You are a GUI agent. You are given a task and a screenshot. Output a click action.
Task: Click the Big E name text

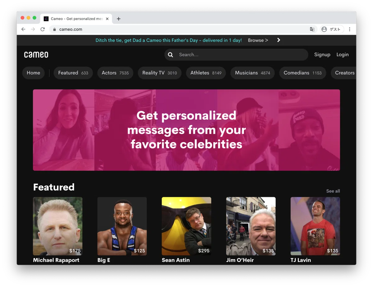click(x=104, y=260)
